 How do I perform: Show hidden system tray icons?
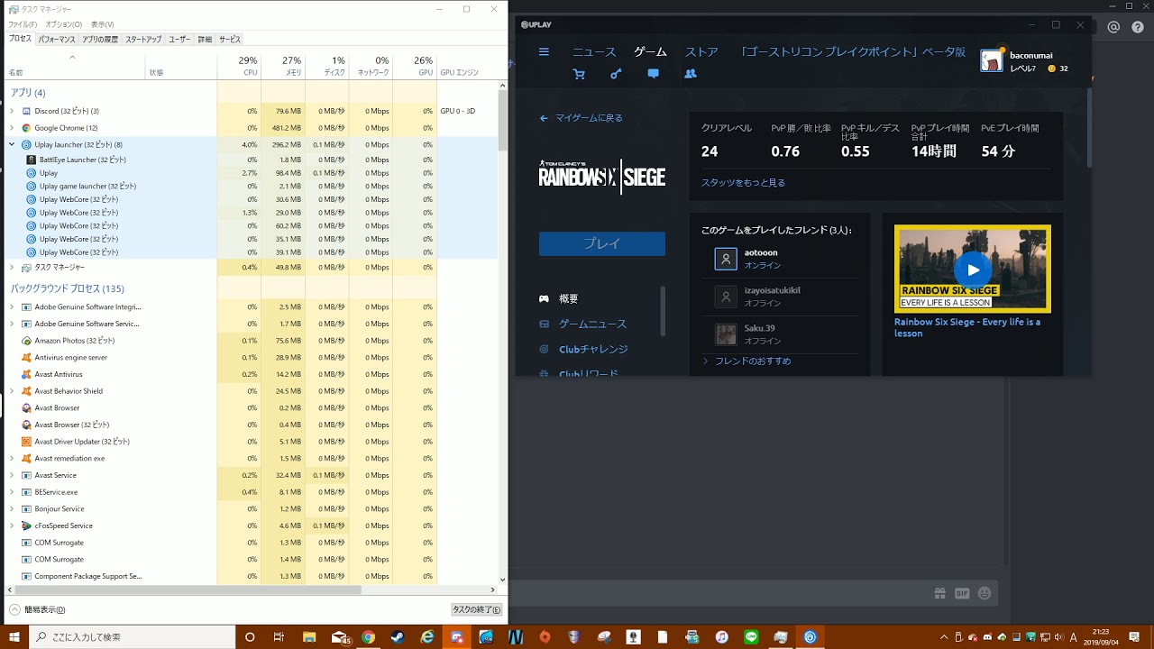click(944, 636)
